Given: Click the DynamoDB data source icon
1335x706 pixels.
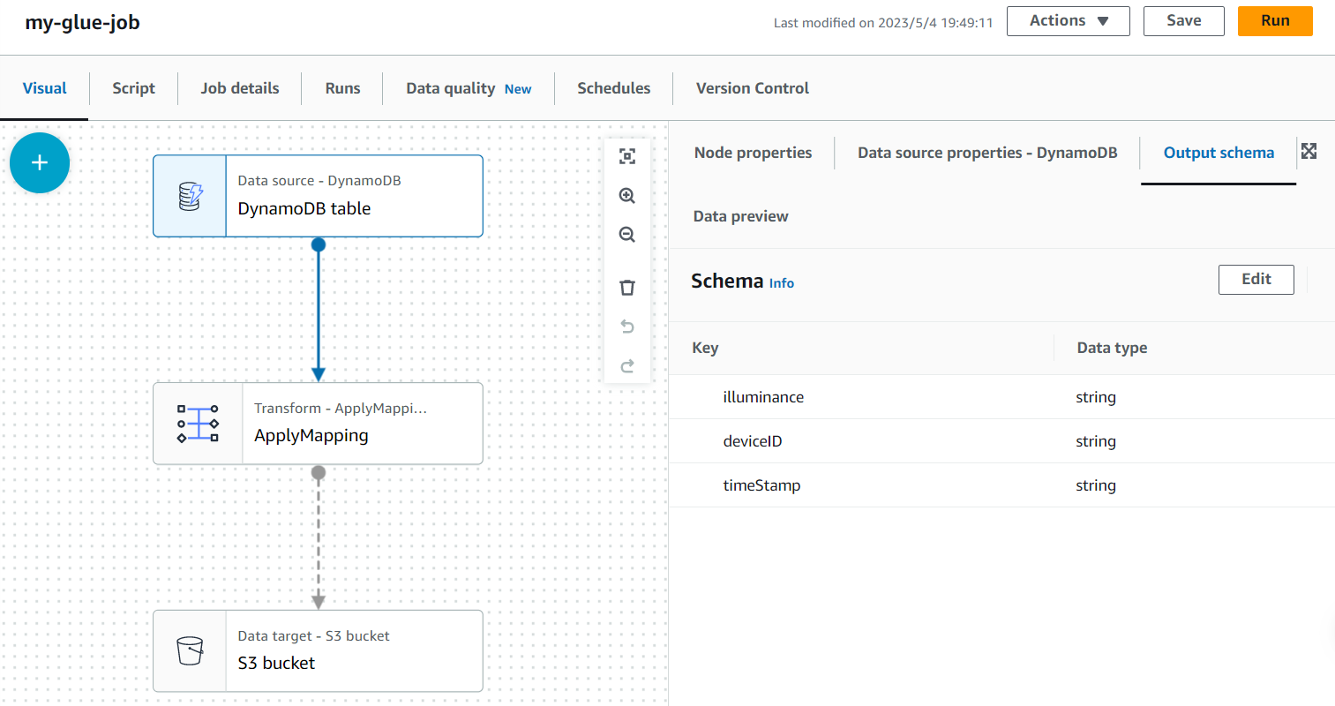Looking at the screenshot, I should pos(191,196).
